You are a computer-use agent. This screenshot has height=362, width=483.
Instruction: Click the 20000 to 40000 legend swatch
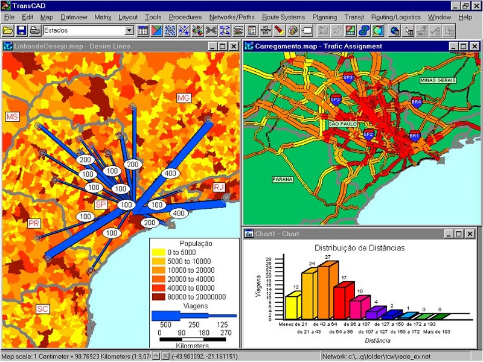coord(158,279)
